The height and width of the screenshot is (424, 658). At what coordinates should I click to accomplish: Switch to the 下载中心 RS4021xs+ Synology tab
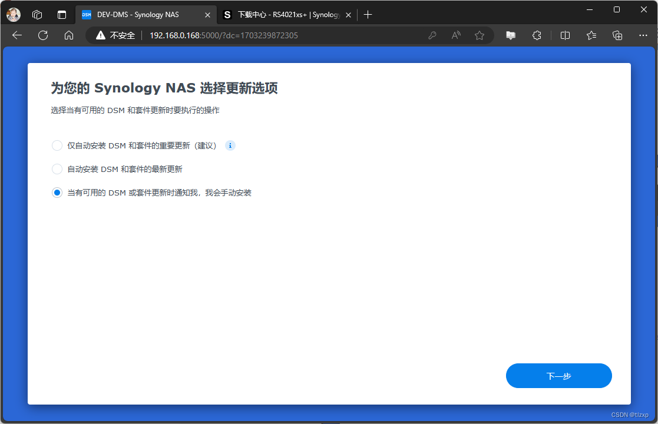(x=289, y=15)
